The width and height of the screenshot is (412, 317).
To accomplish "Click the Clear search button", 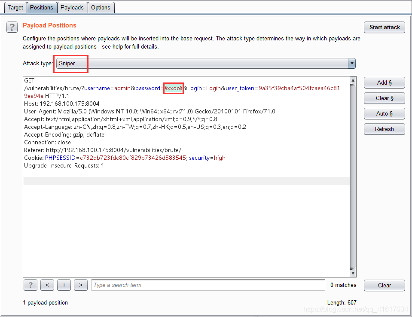I will (385, 285).
